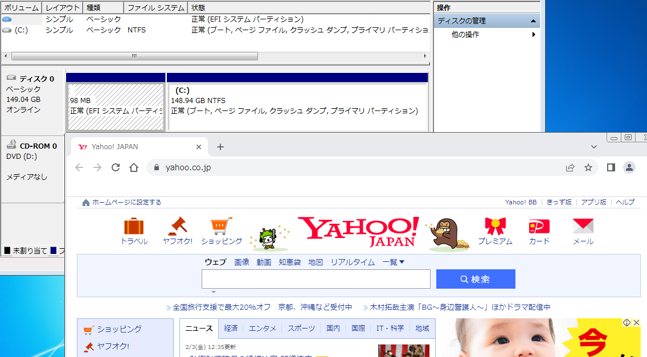Expand the 他の操作 submenu arrow

click(534, 34)
